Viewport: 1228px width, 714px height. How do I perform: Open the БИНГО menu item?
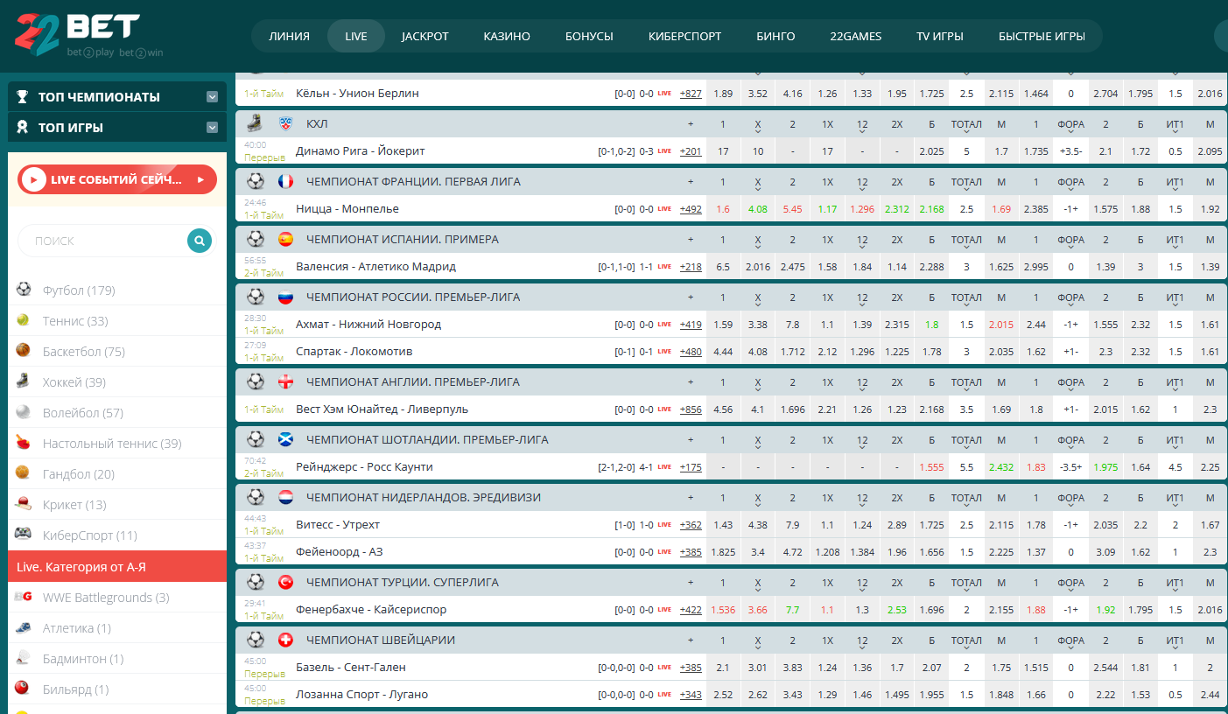pyautogui.click(x=775, y=37)
